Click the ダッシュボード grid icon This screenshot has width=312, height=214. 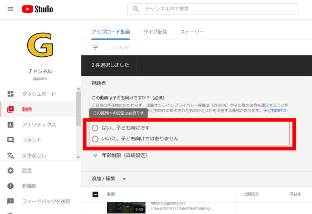point(11,94)
